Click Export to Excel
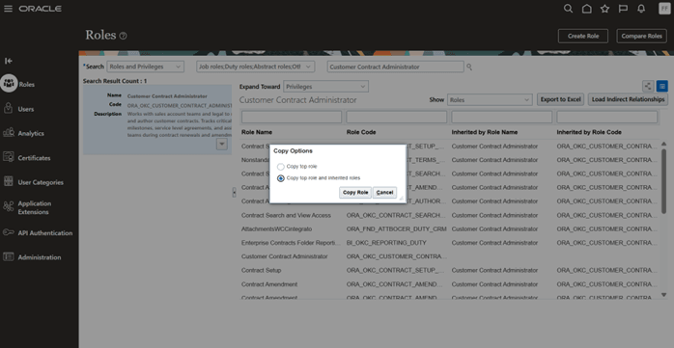Viewport: 674px width, 348px height. coord(560,99)
